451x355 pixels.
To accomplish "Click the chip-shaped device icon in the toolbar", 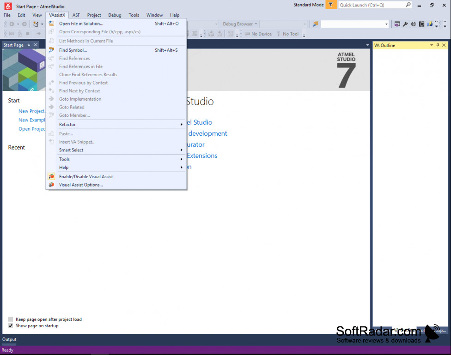I will click(x=422, y=24).
